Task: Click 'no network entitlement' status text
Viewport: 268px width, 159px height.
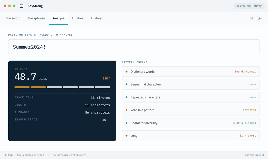Action: [x=69, y=155]
